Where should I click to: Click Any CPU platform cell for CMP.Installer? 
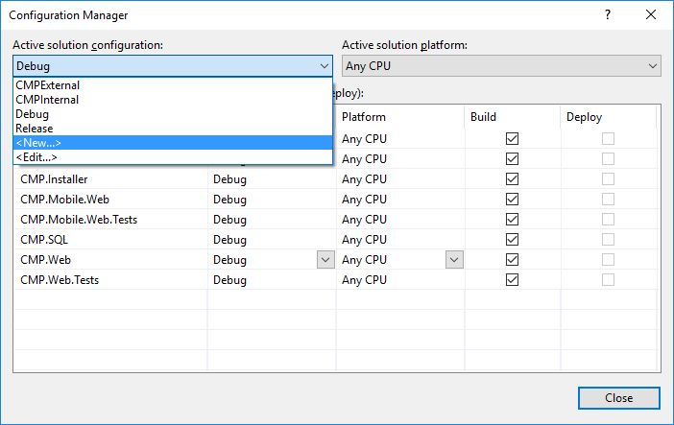click(400, 178)
